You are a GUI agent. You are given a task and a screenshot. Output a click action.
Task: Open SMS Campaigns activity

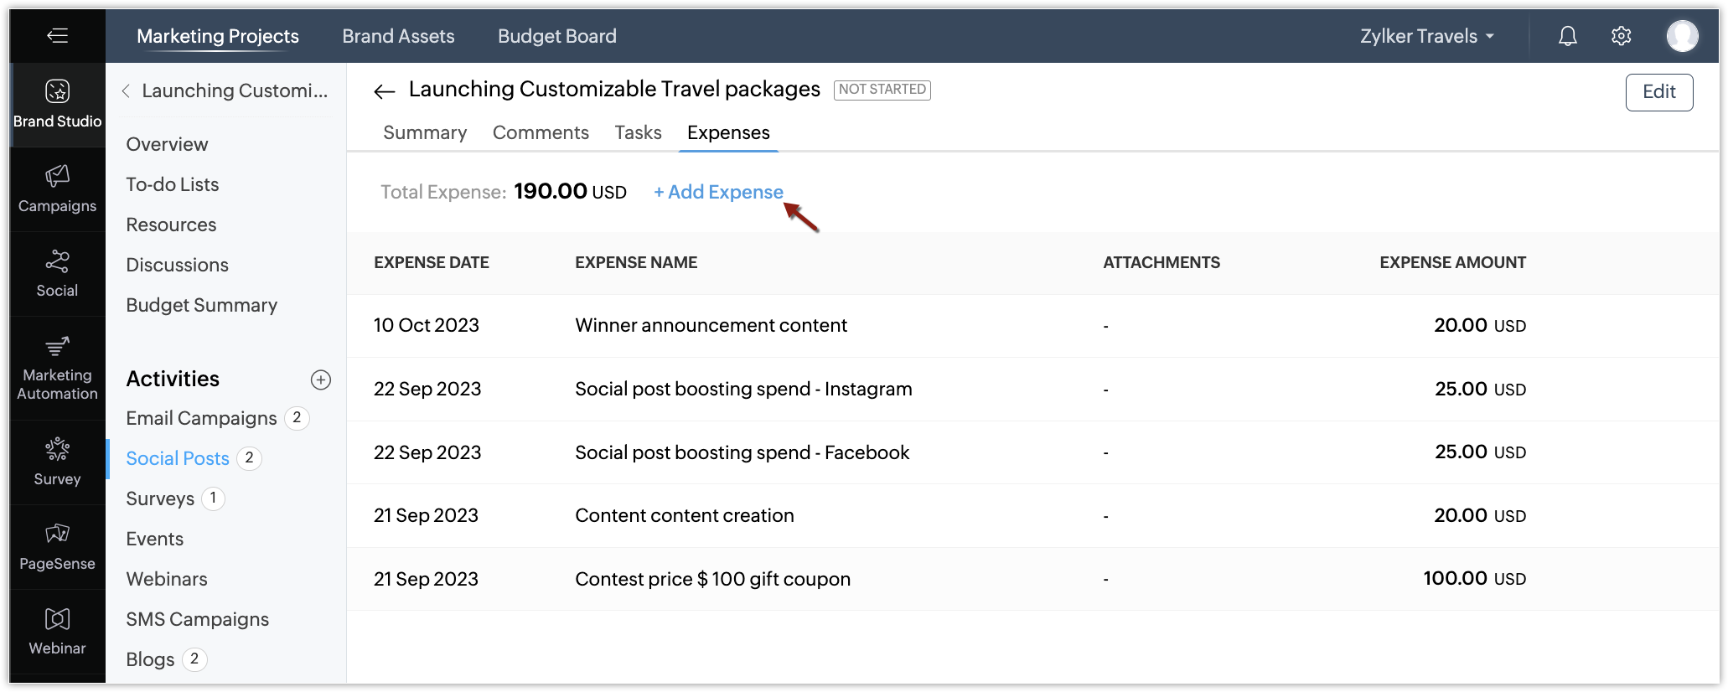point(197,619)
